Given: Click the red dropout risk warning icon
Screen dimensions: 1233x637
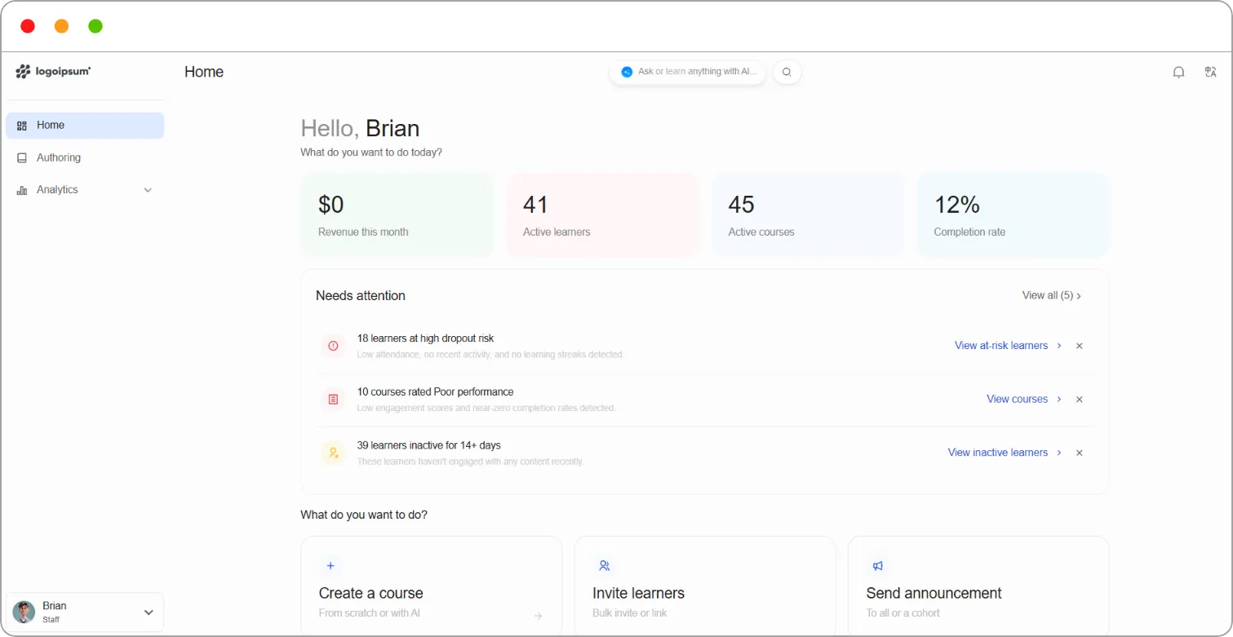Looking at the screenshot, I should 333,346.
